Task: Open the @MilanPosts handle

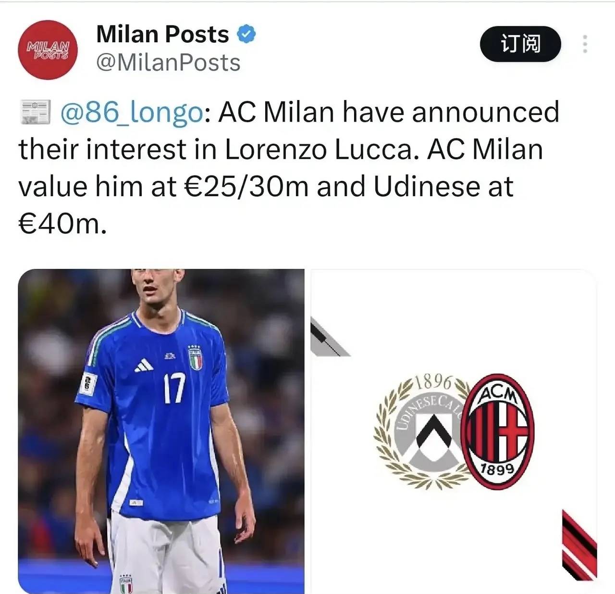Action: click(x=168, y=63)
